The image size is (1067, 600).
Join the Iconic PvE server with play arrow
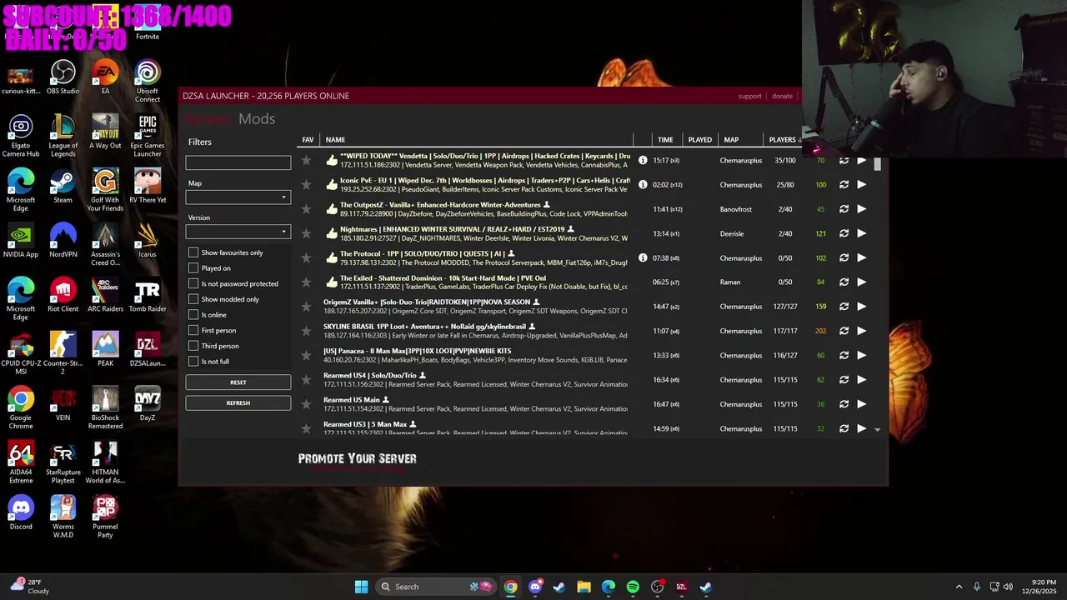coord(862,184)
